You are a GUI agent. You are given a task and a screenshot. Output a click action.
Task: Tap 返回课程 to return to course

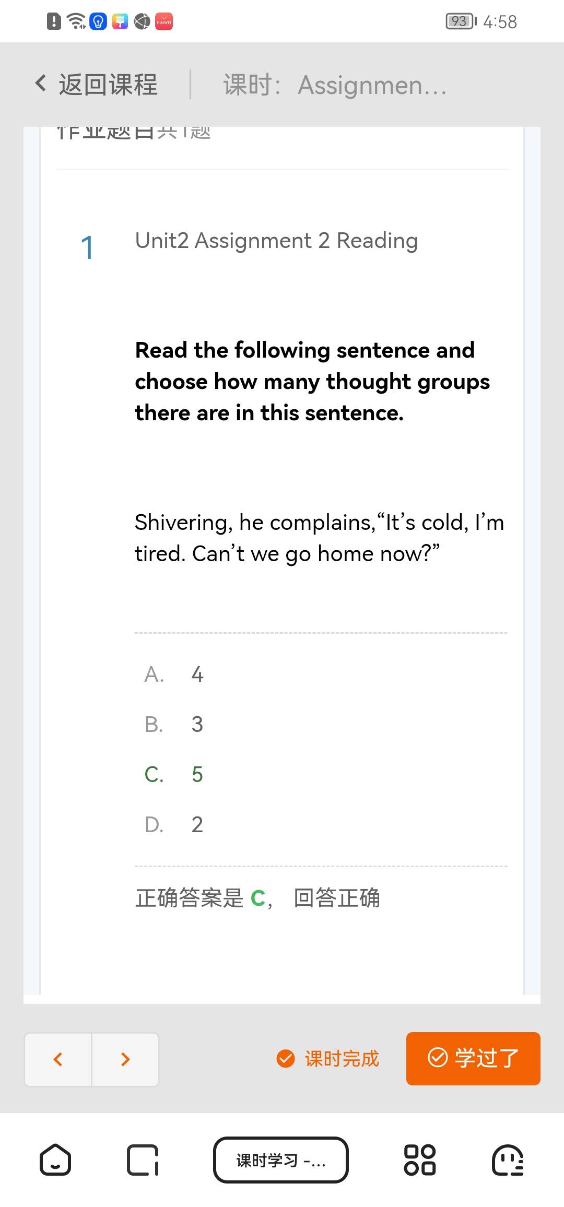(108, 85)
